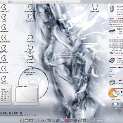The width and height of the screenshot is (123, 123).
Task: Skip to previous track in player
Action: click(x=25, y=115)
